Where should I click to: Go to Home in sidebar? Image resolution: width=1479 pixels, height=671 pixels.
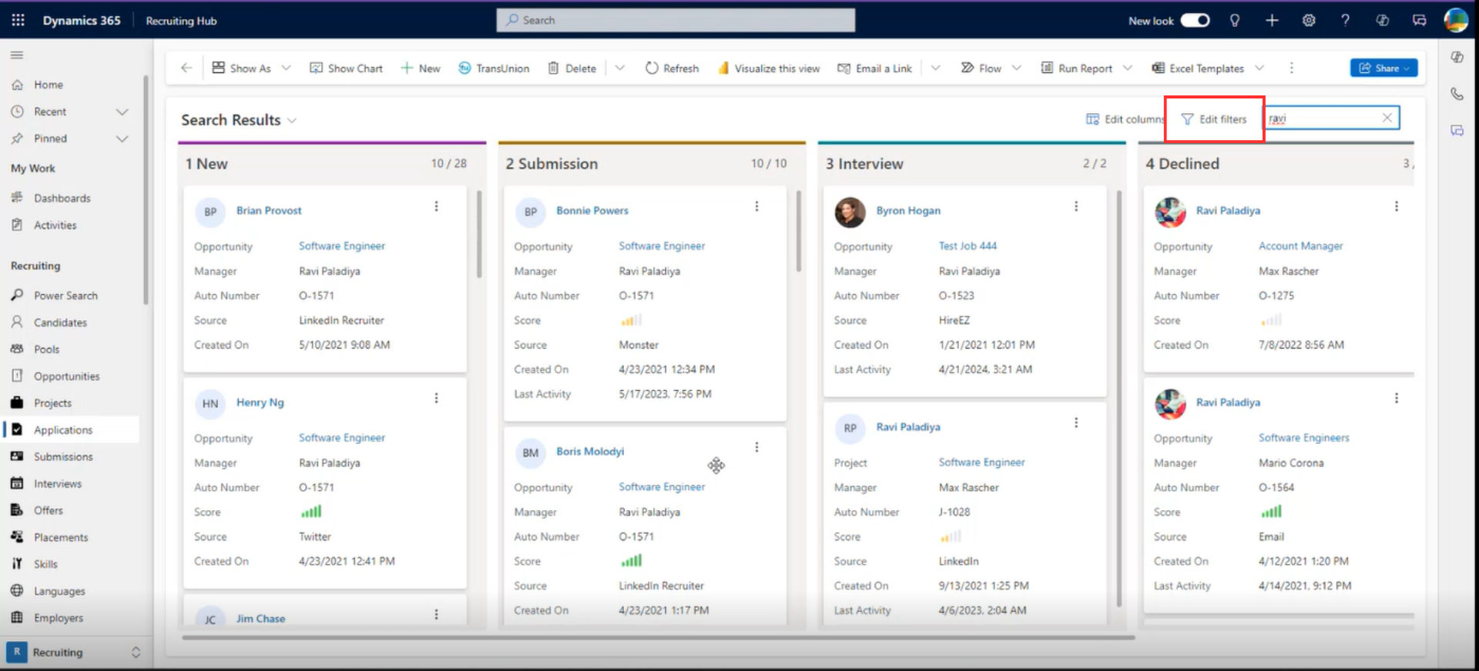[49, 85]
